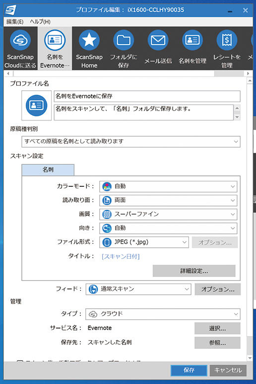Select the 名刺をEvernote profile icon
Screen dimensions: 256x384
[x=55, y=49]
